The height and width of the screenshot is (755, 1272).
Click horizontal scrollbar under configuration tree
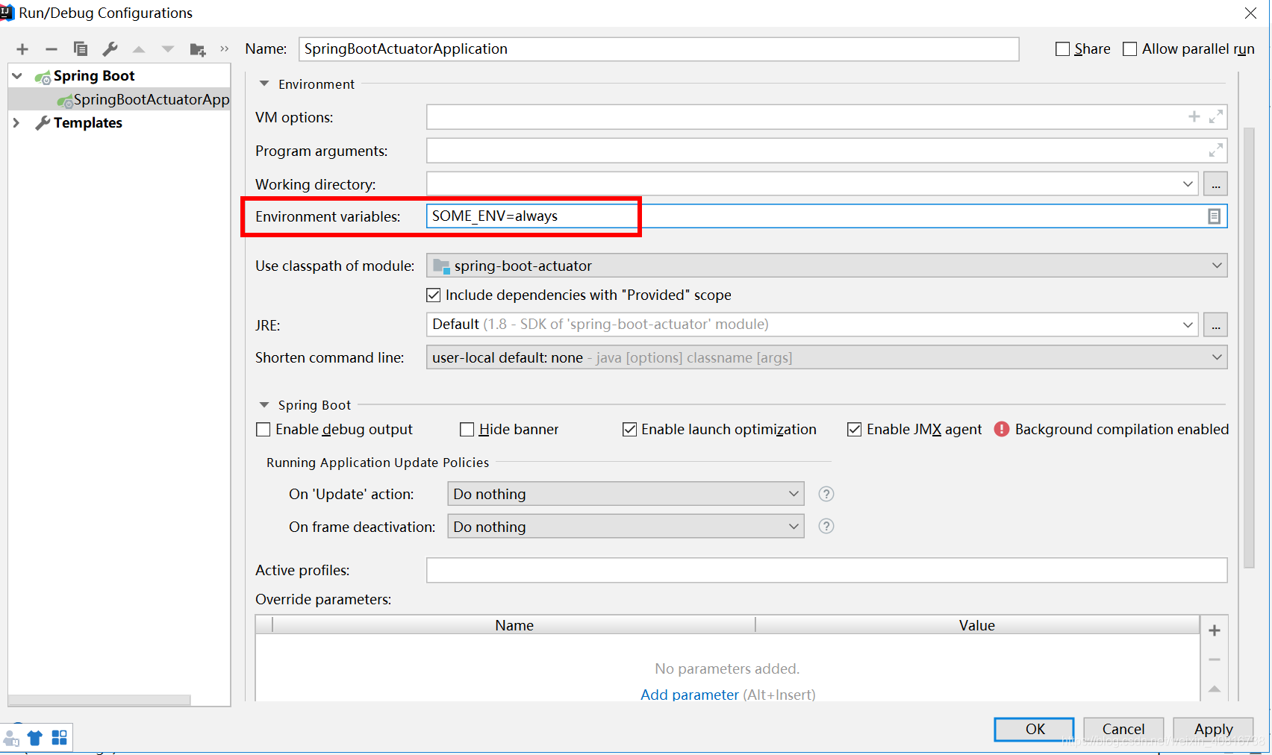[99, 700]
